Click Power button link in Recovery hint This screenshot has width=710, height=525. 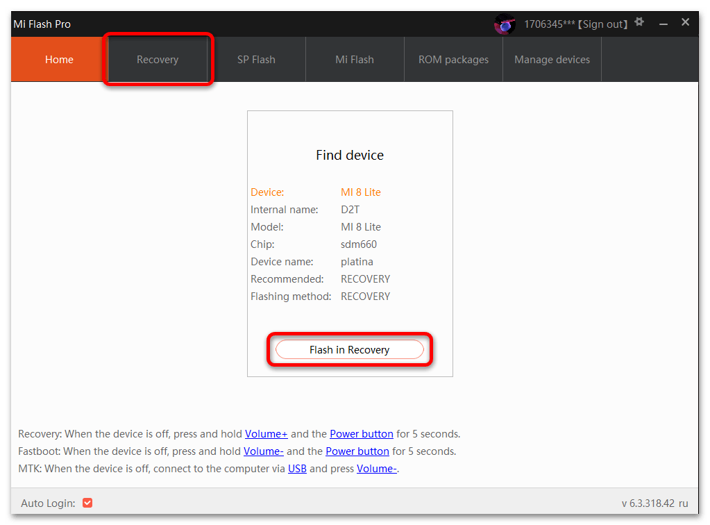coord(362,434)
